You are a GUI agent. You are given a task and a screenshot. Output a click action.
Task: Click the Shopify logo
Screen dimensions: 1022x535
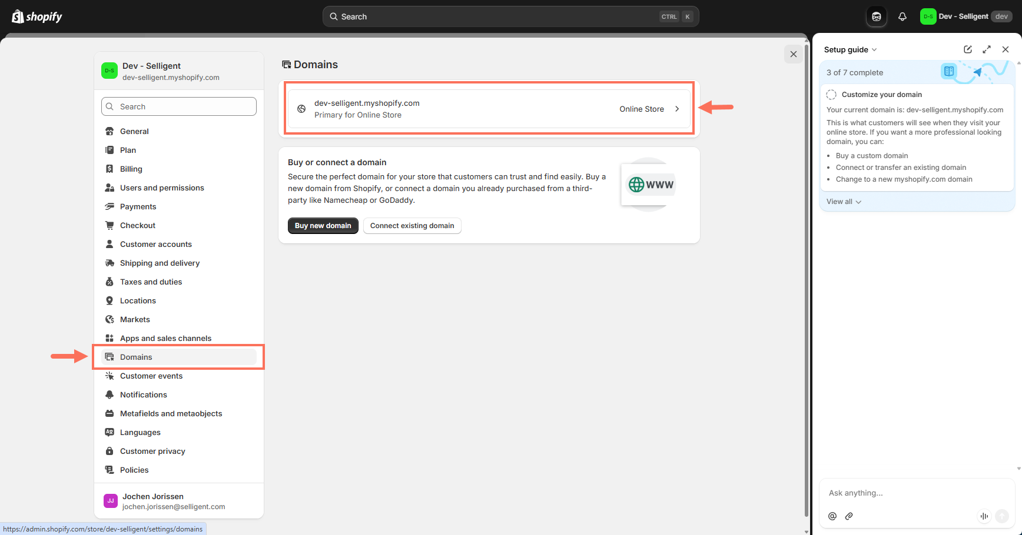[37, 16]
